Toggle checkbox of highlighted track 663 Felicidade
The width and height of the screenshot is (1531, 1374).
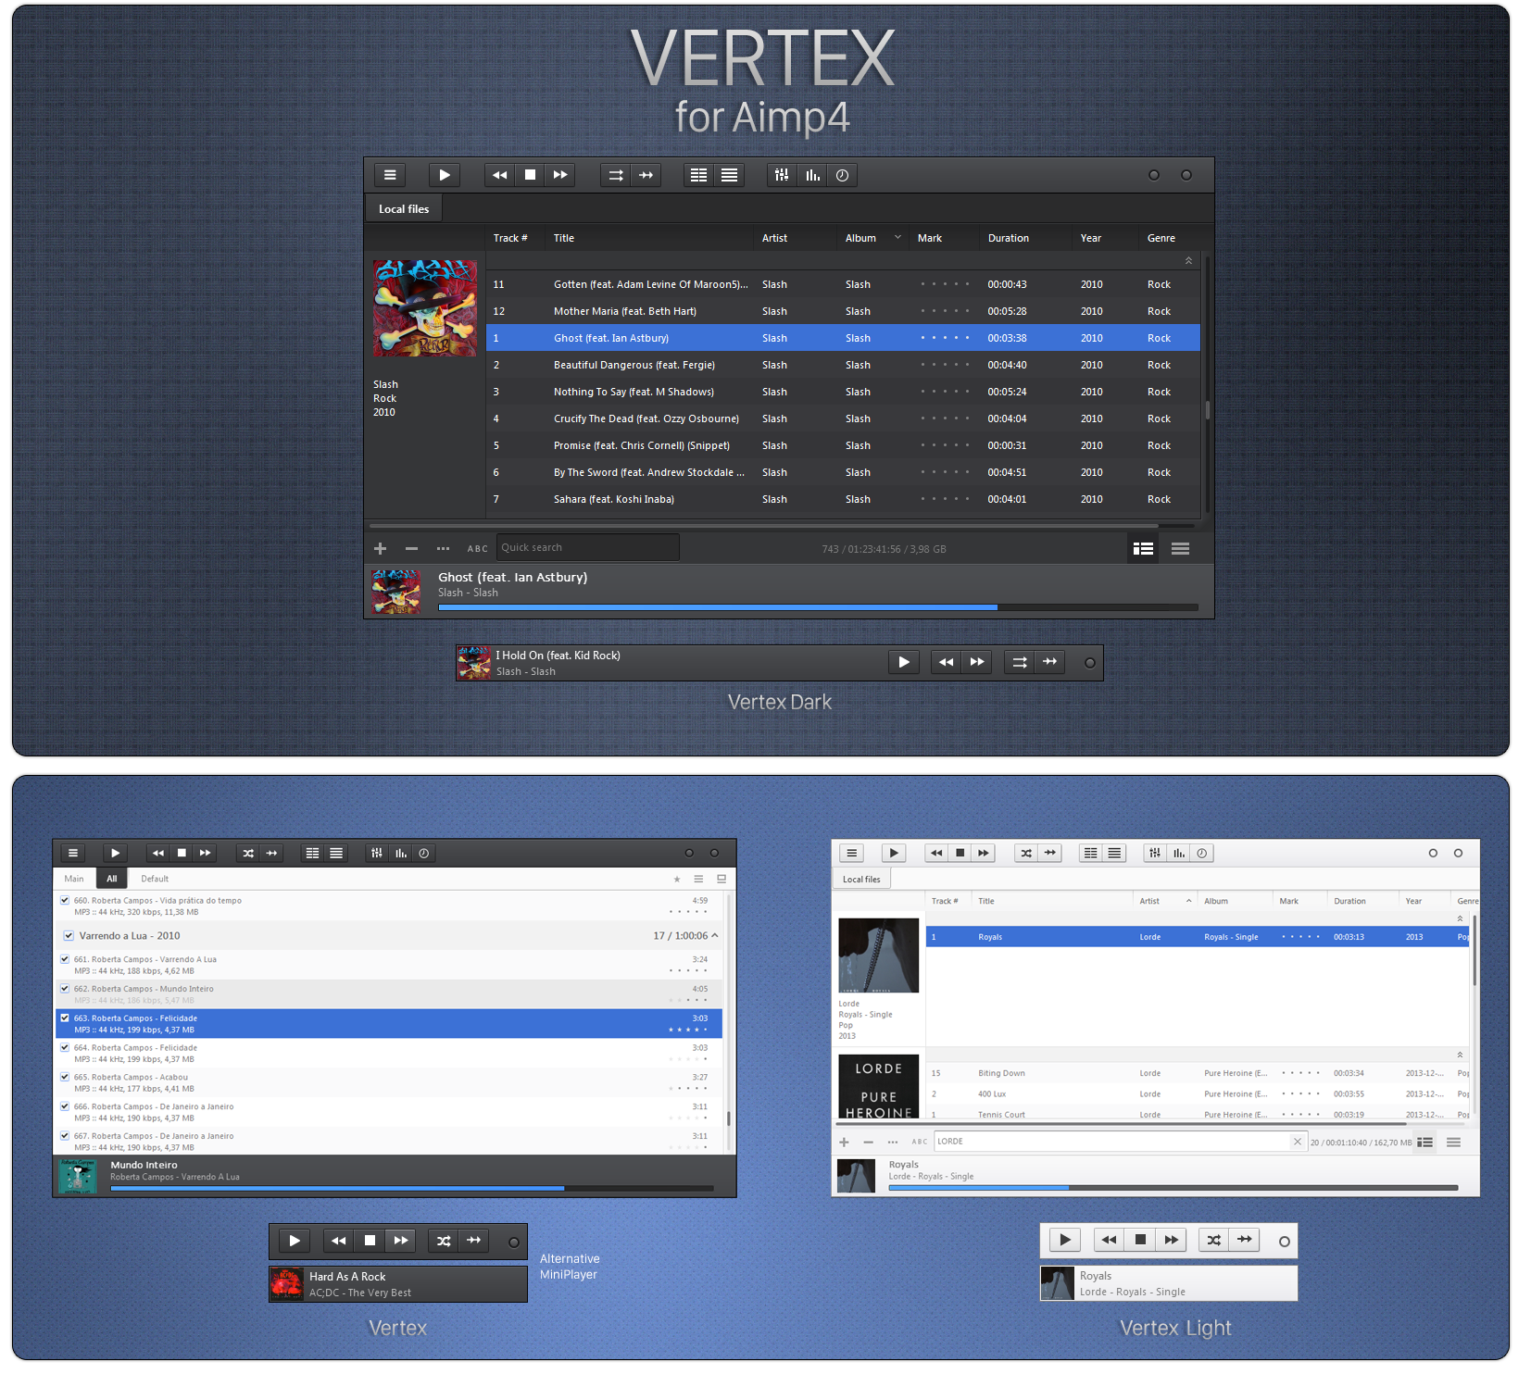pyautogui.click(x=65, y=1018)
